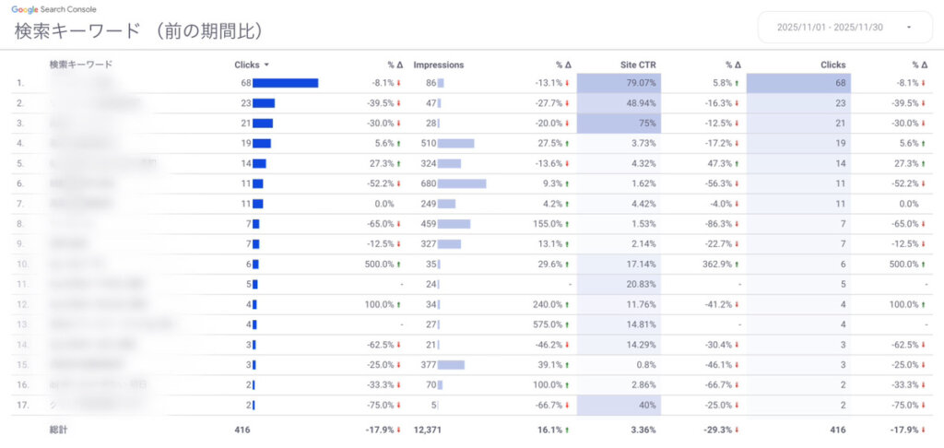This screenshot has height=448, width=944.
Task: Click the green arrow next to 155.0%
Action: pos(568,224)
